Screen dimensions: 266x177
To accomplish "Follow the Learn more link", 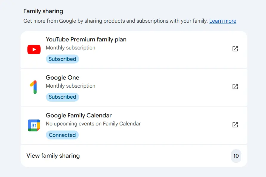I will click(x=222, y=21).
